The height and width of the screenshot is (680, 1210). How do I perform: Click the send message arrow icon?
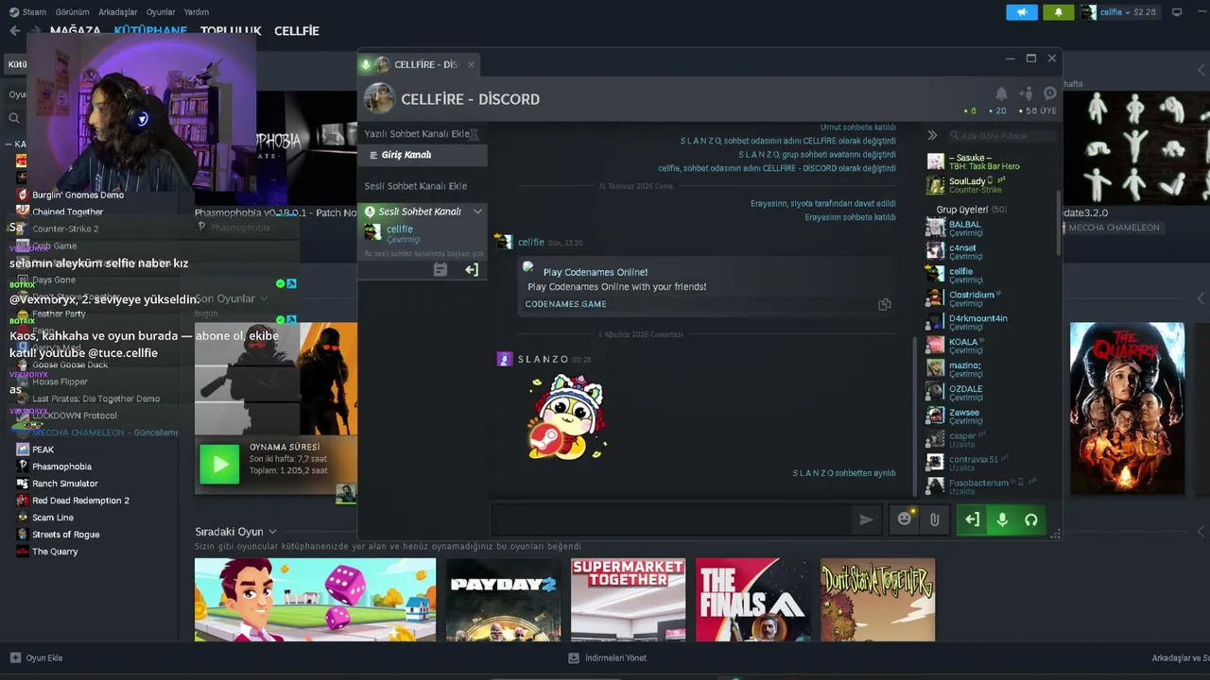tap(865, 519)
